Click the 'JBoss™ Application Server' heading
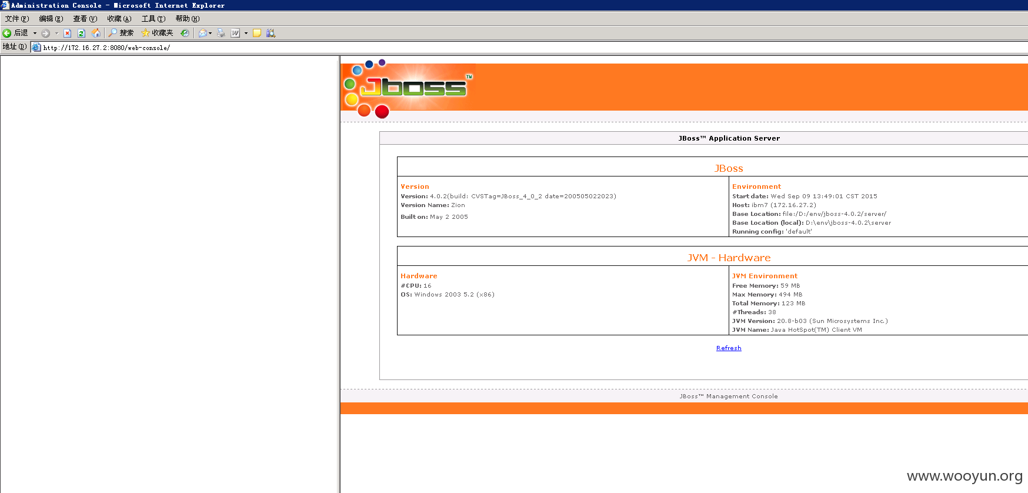This screenshot has width=1028, height=493. [x=729, y=138]
